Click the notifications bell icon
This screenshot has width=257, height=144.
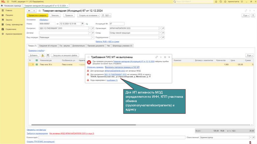(x=216, y=2)
